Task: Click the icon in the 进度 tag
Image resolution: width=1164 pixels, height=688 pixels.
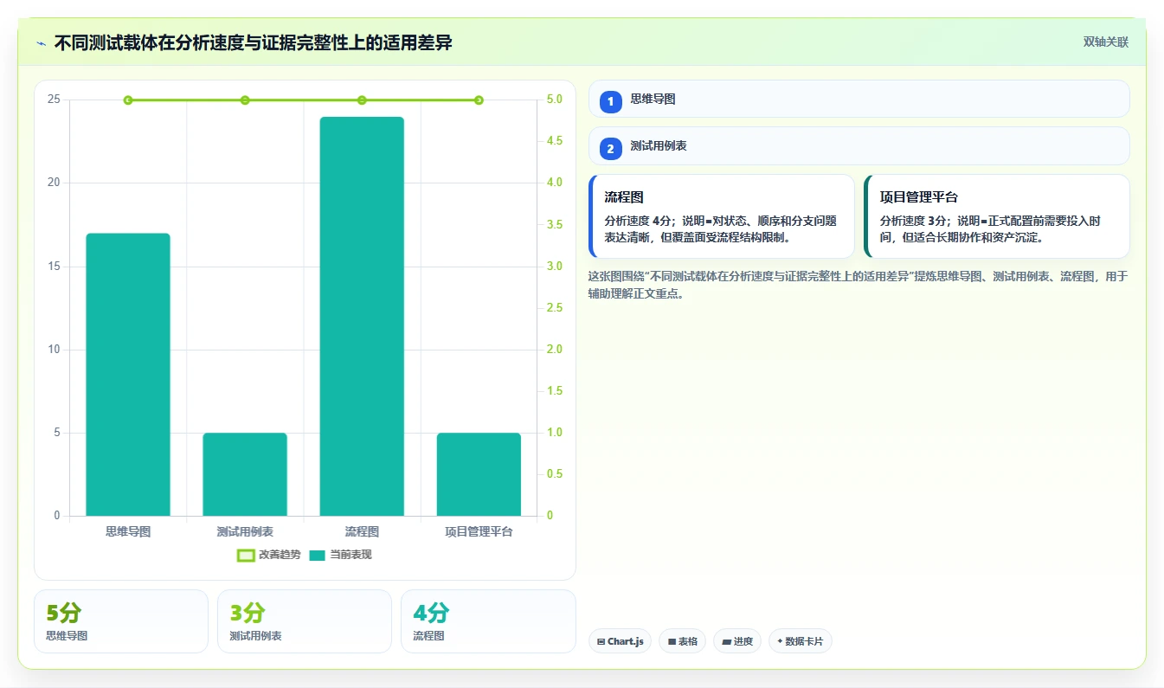Action: (726, 642)
